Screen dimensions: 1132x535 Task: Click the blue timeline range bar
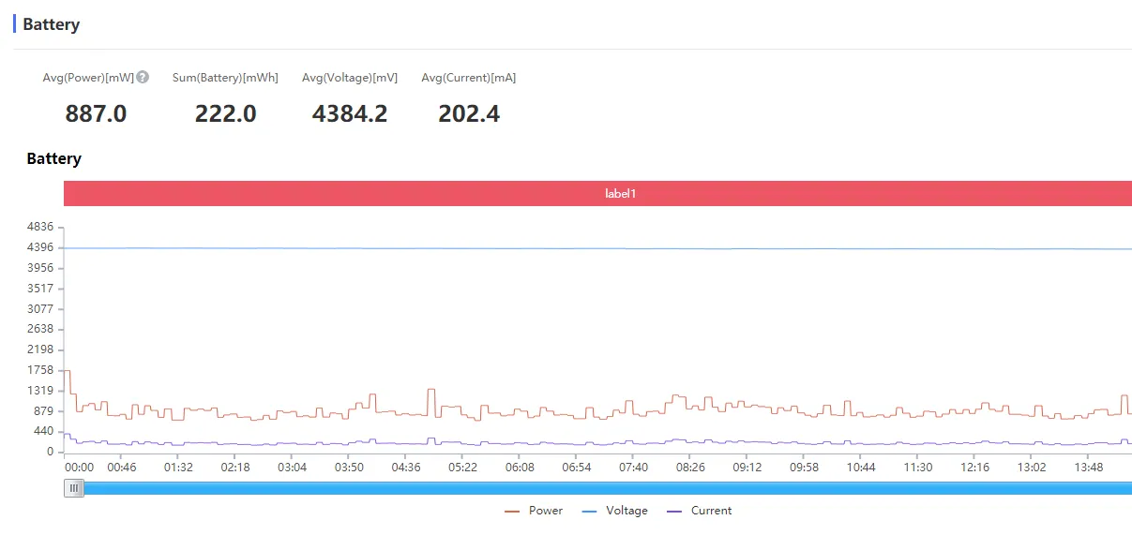tap(608, 487)
